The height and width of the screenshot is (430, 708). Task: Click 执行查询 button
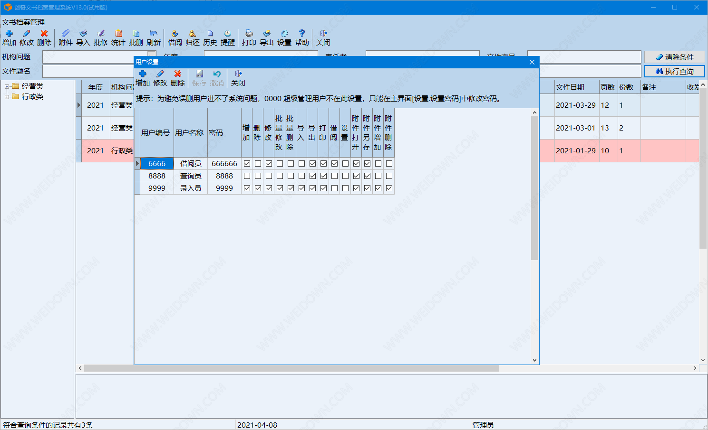click(x=674, y=71)
